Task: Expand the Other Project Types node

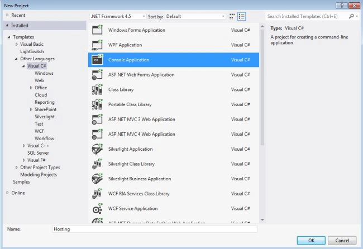Action: coord(16,167)
